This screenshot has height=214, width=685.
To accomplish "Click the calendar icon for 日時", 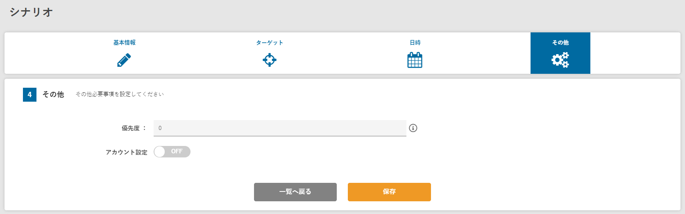I will [415, 60].
